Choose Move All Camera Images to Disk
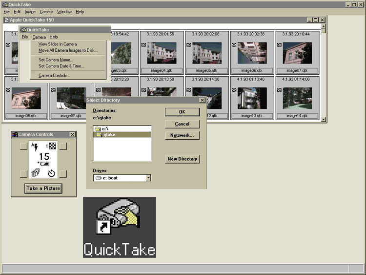 coord(68,50)
